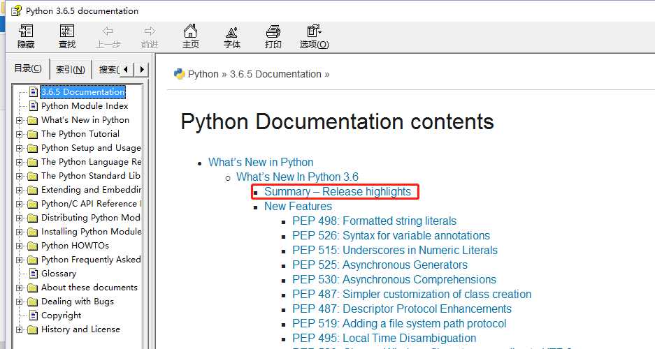Image resolution: width=655 pixels, height=349 pixels.
Task: Open PEP 487 Simpler customization link
Action: (412, 294)
